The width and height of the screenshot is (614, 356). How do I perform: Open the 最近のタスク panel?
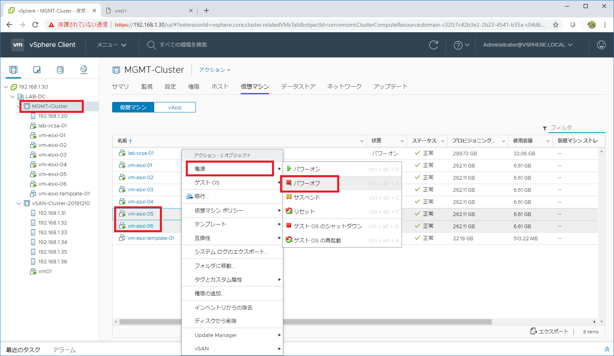click(23, 350)
